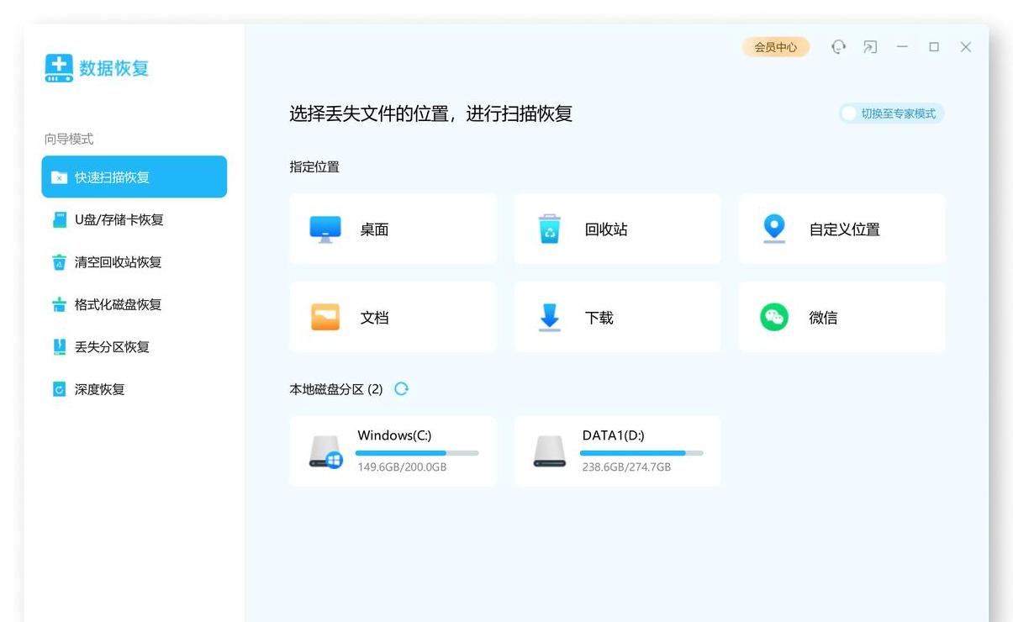Viewport: 1013px width, 622px height.
Task: Open customer support headset icon
Action: pyautogui.click(x=838, y=47)
